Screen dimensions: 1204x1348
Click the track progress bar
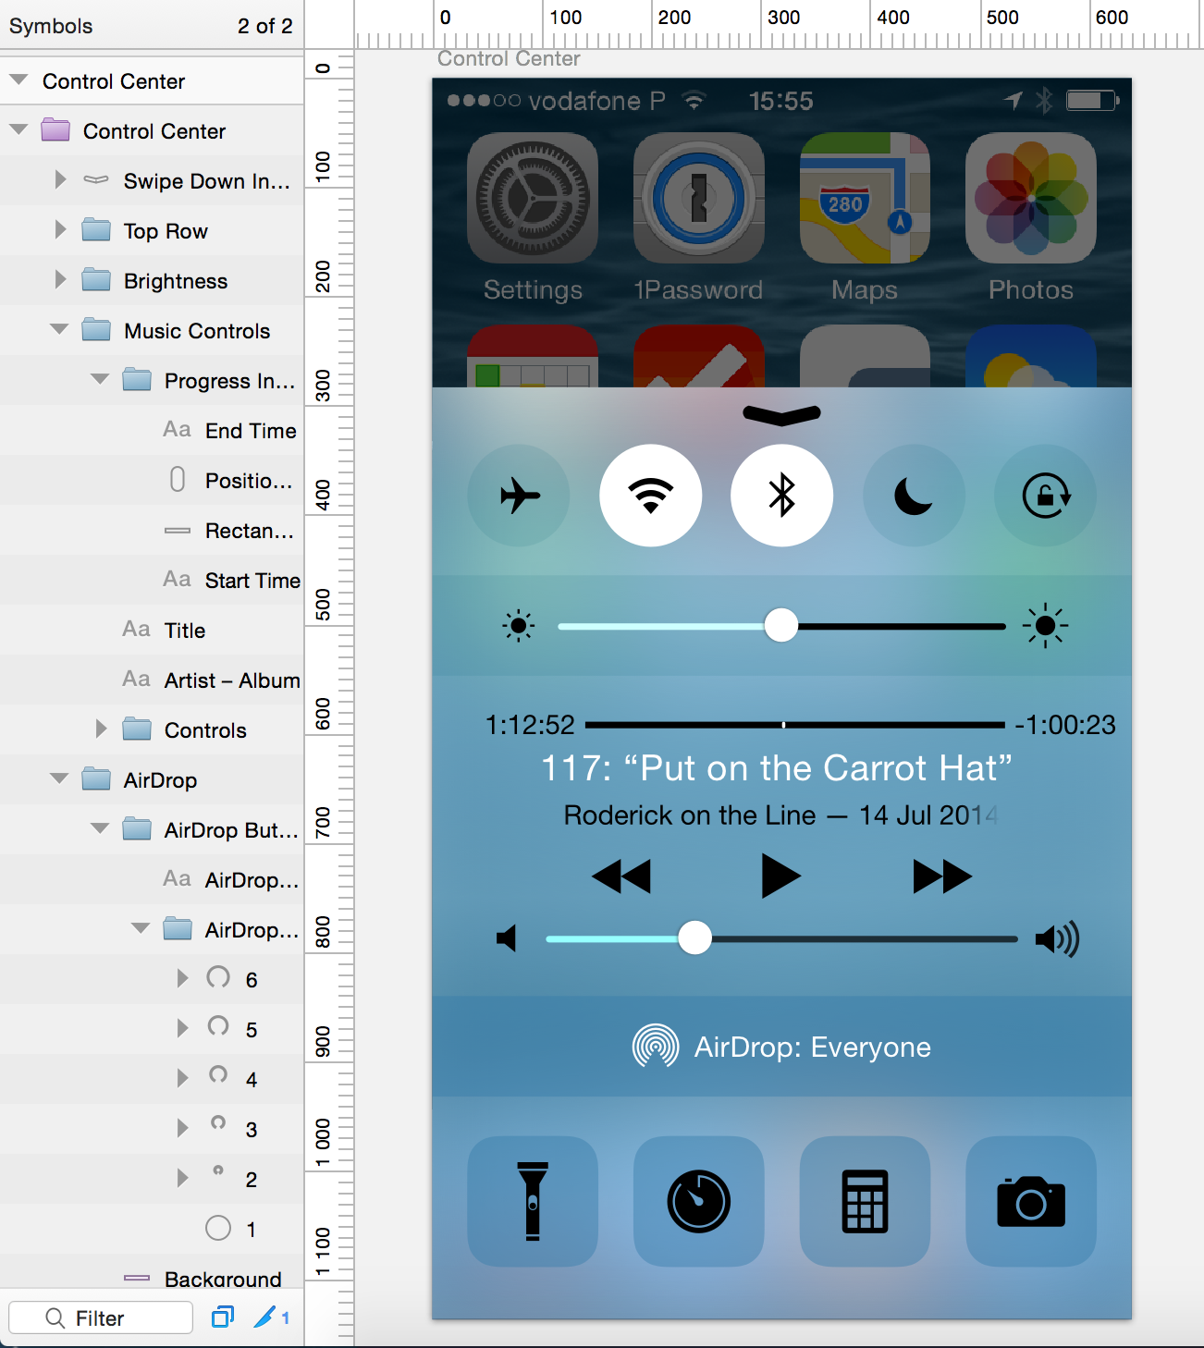click(x=795, y=725)
